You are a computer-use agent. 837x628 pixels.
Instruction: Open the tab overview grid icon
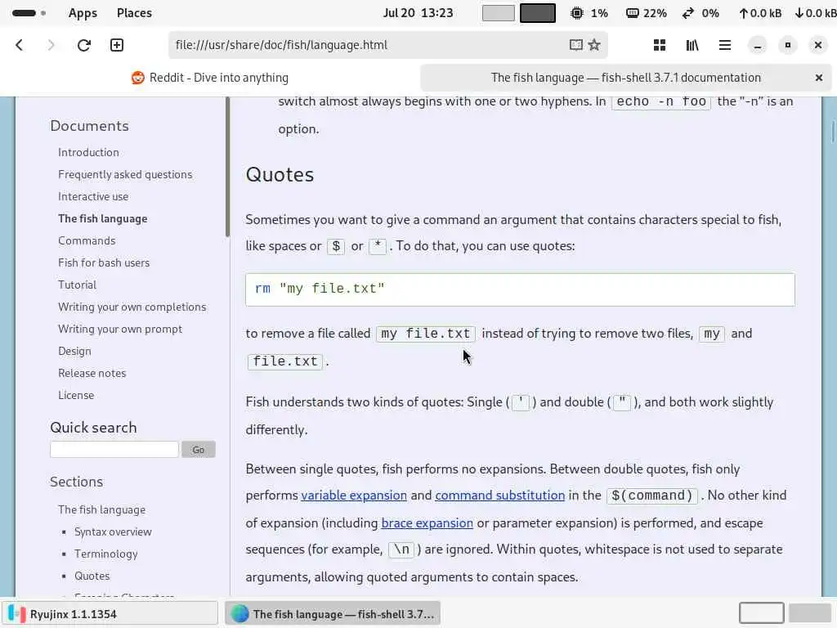(x=660, y=46)
